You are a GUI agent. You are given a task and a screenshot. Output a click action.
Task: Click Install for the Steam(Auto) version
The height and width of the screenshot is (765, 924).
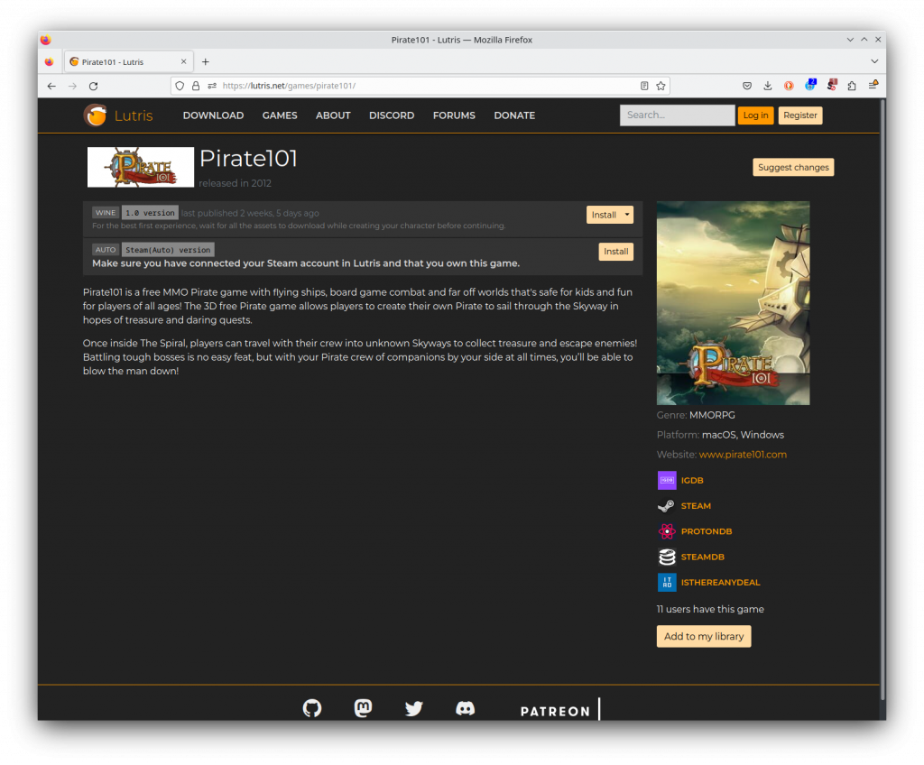[615, 252]
